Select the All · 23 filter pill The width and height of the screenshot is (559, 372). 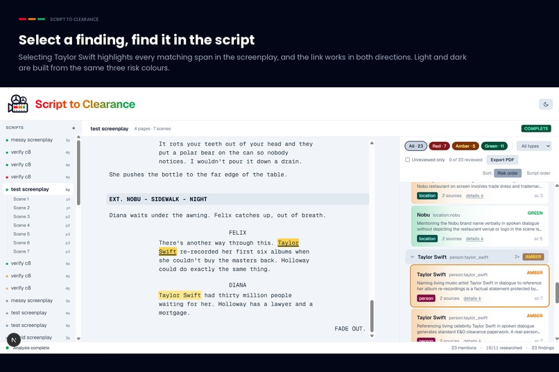pyautogui.click(x=415, y=146)
